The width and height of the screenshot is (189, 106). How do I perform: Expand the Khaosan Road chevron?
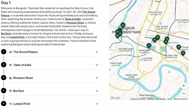[x=97, y=78]
